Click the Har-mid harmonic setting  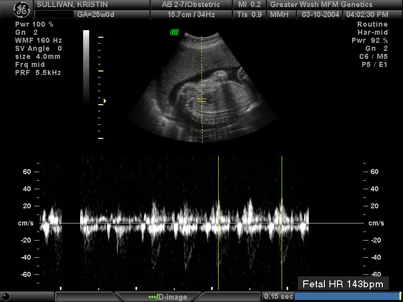tap(373, 32)
